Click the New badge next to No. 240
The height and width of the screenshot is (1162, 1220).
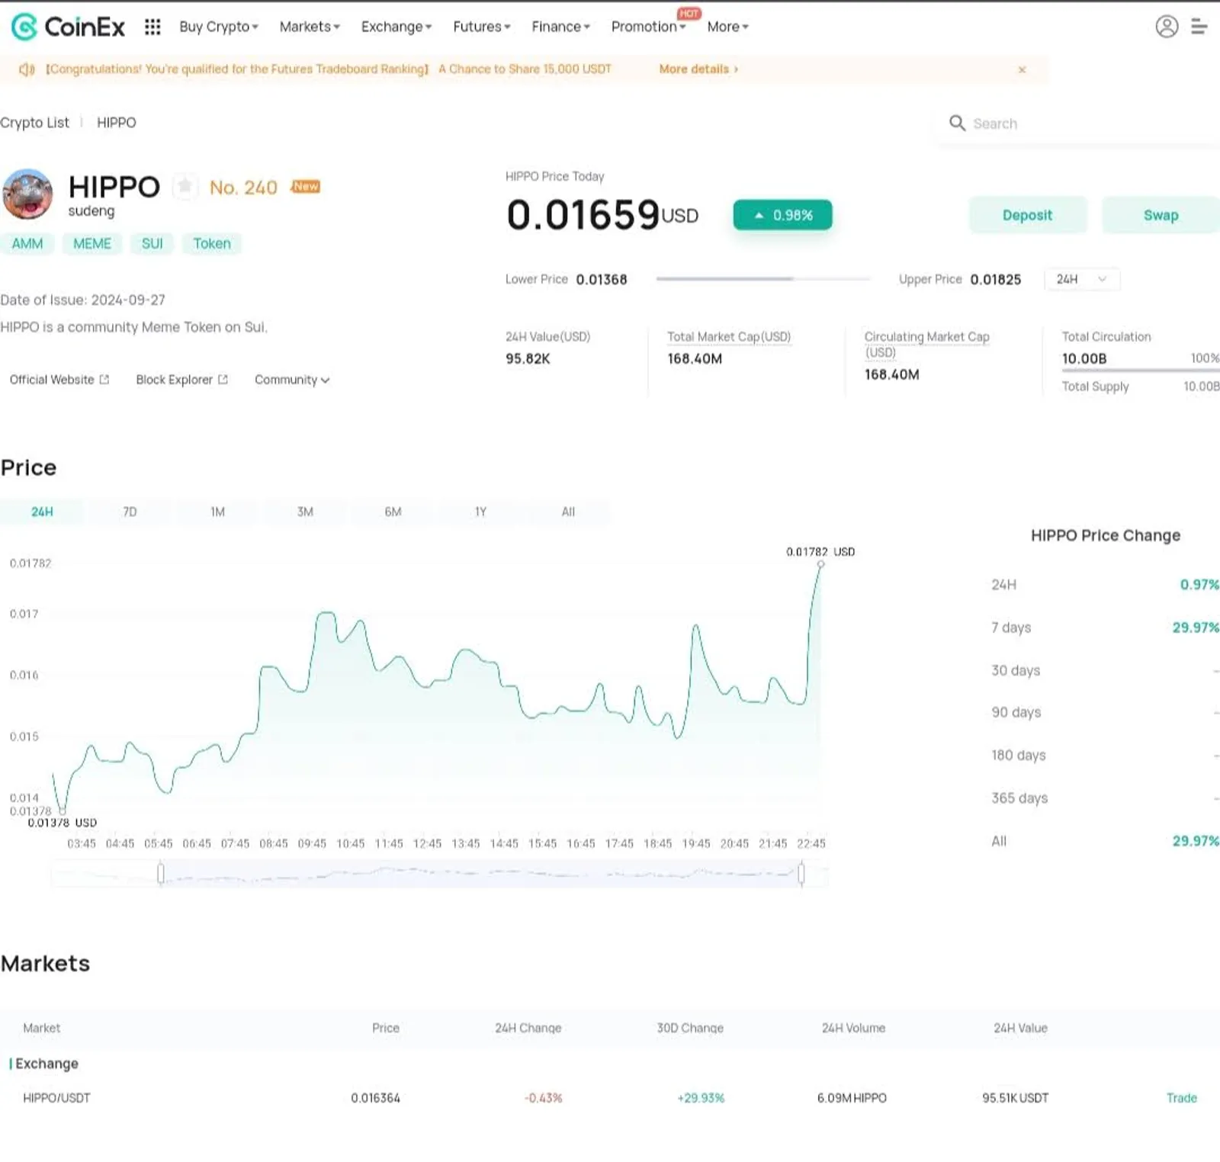coord(305,186)
